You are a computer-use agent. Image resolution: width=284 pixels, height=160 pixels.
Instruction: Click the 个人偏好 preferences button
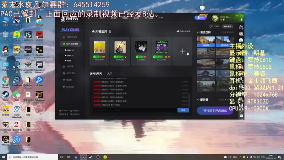tap(214, 26)
